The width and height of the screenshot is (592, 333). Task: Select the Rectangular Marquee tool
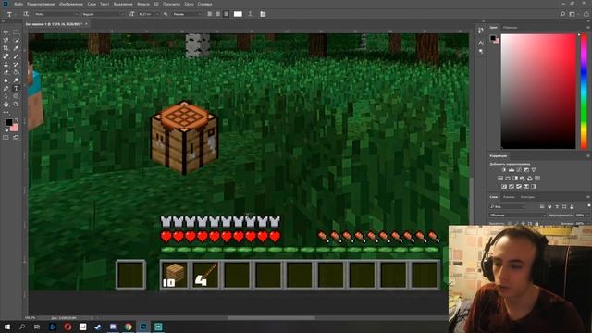(16, 32)
